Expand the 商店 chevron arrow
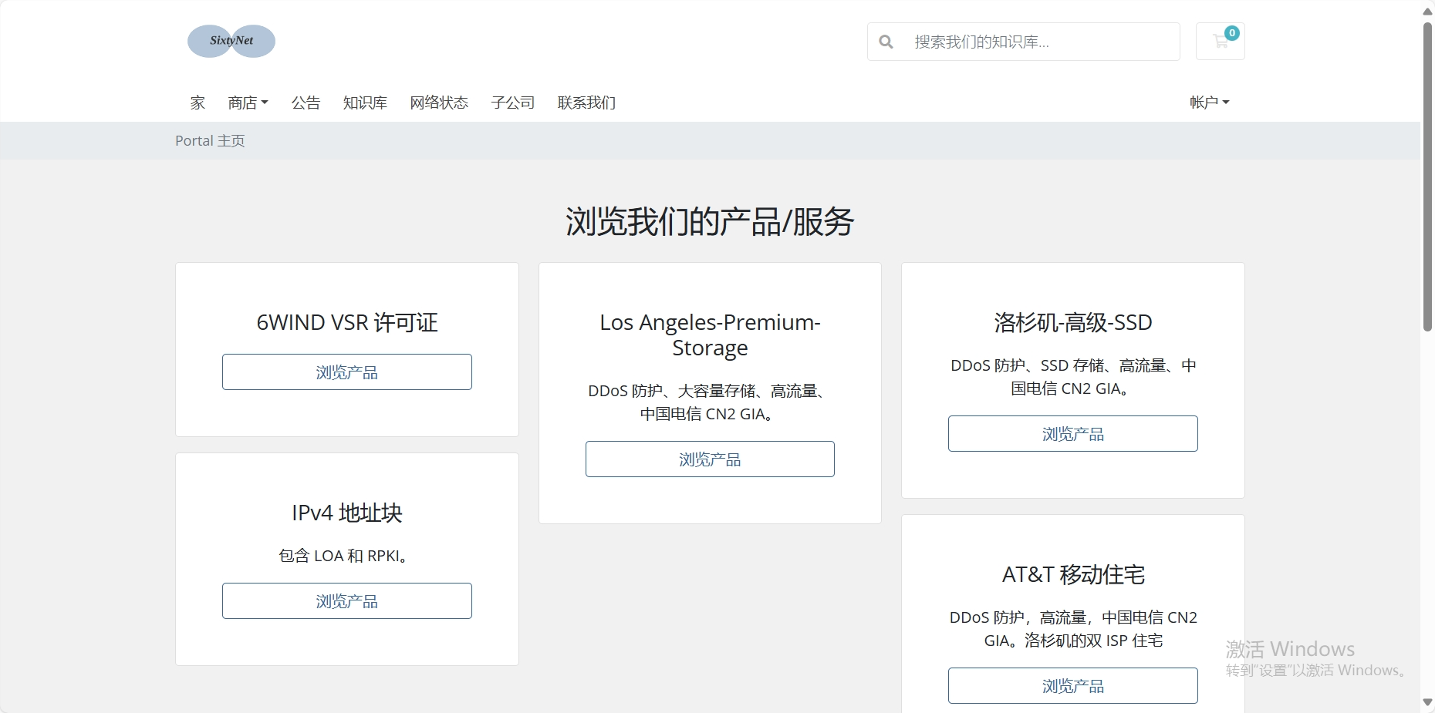1435x713 pixels. pyautogui.click(x=265, y=103)
